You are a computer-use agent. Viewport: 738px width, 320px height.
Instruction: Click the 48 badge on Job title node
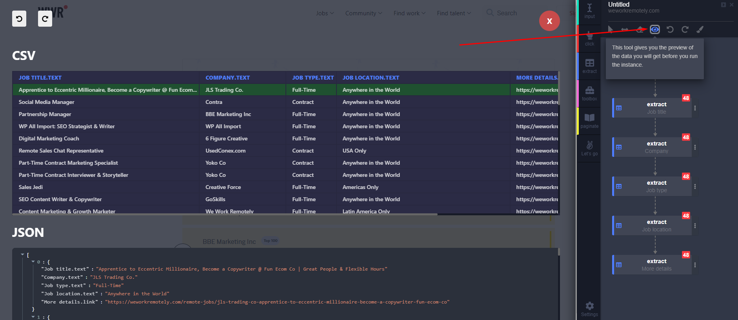point(686,98)
